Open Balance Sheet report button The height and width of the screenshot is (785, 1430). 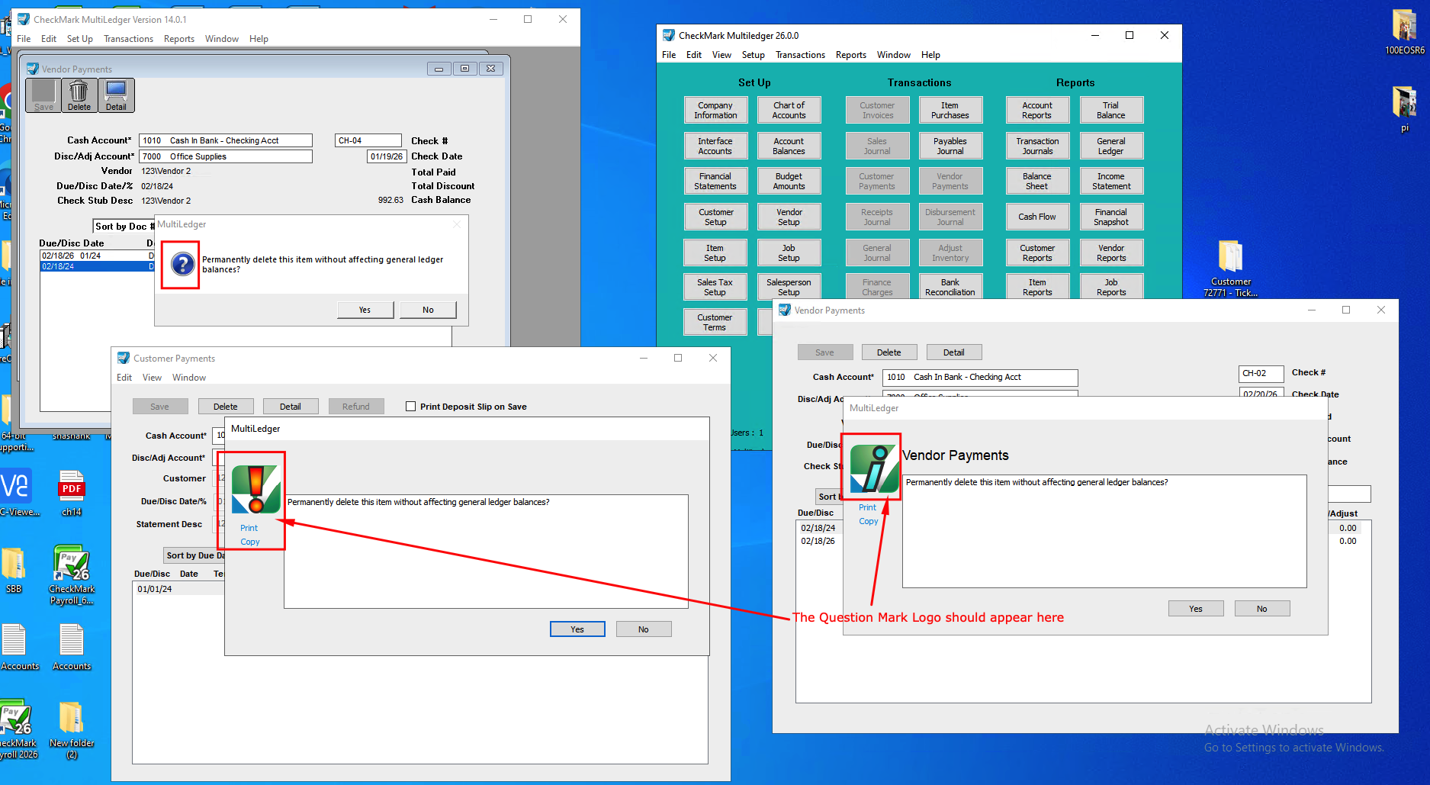[x=1037, y=181]
